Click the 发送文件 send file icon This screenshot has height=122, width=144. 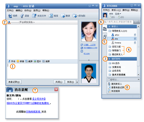tap(34, 16)
